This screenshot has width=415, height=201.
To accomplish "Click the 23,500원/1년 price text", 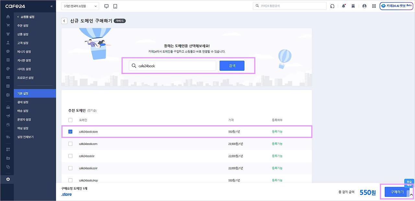I will click(x=235, y=144).
